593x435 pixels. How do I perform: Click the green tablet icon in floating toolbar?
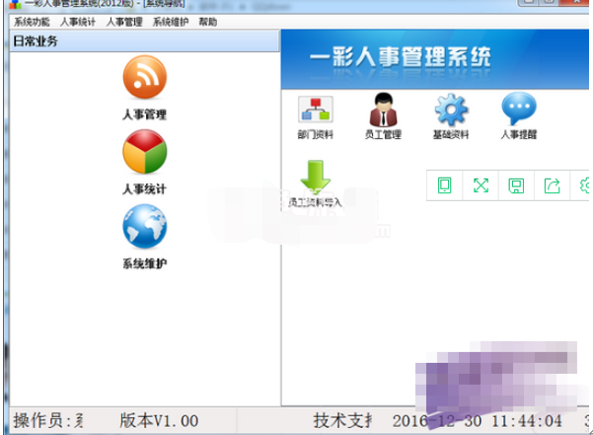[444, 185]
